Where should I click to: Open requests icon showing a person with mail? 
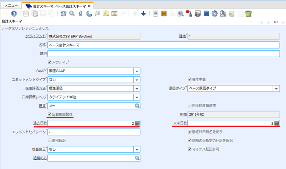coord(198,14)
